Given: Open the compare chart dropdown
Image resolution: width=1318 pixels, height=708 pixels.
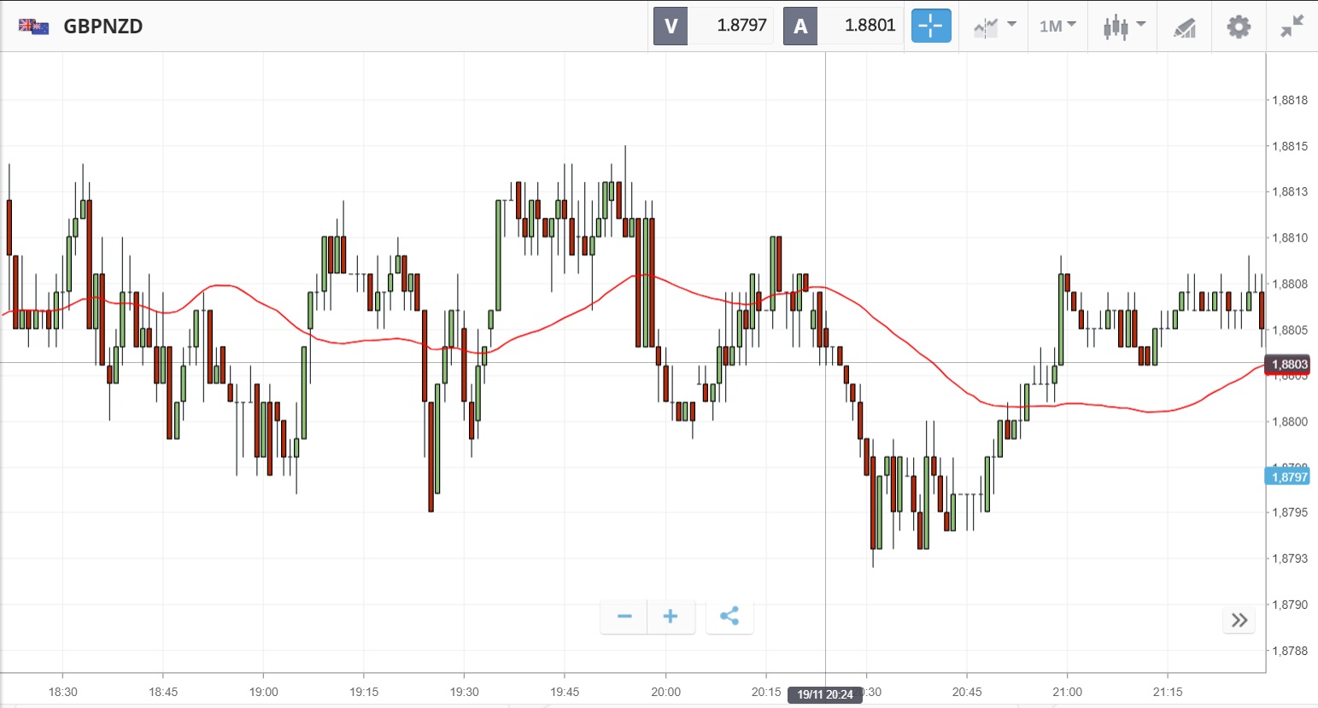Looking at the screenshot, I should [993, 26].
